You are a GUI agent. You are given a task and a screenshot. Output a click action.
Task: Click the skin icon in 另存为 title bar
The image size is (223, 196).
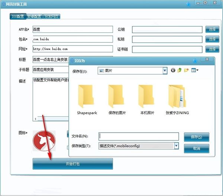195,61
